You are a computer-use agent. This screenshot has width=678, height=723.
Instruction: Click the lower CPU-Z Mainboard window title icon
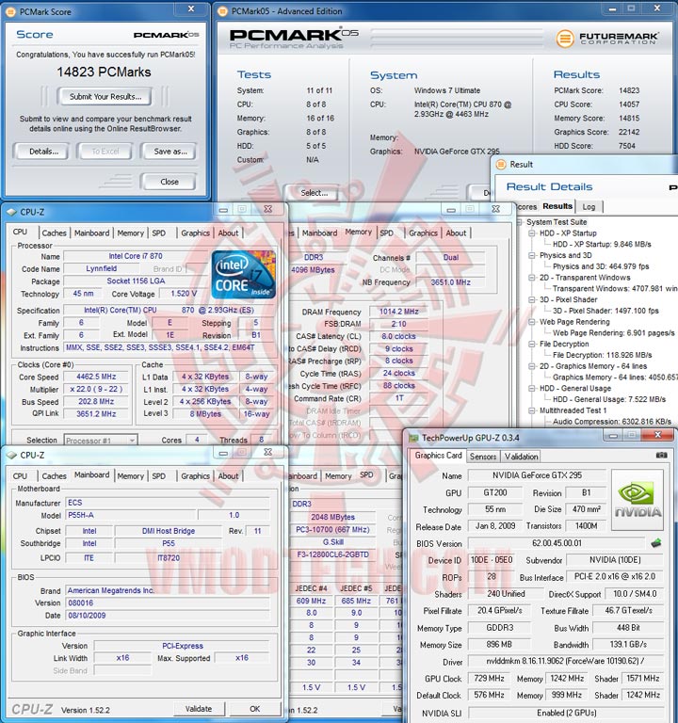[x=11, y=455]
